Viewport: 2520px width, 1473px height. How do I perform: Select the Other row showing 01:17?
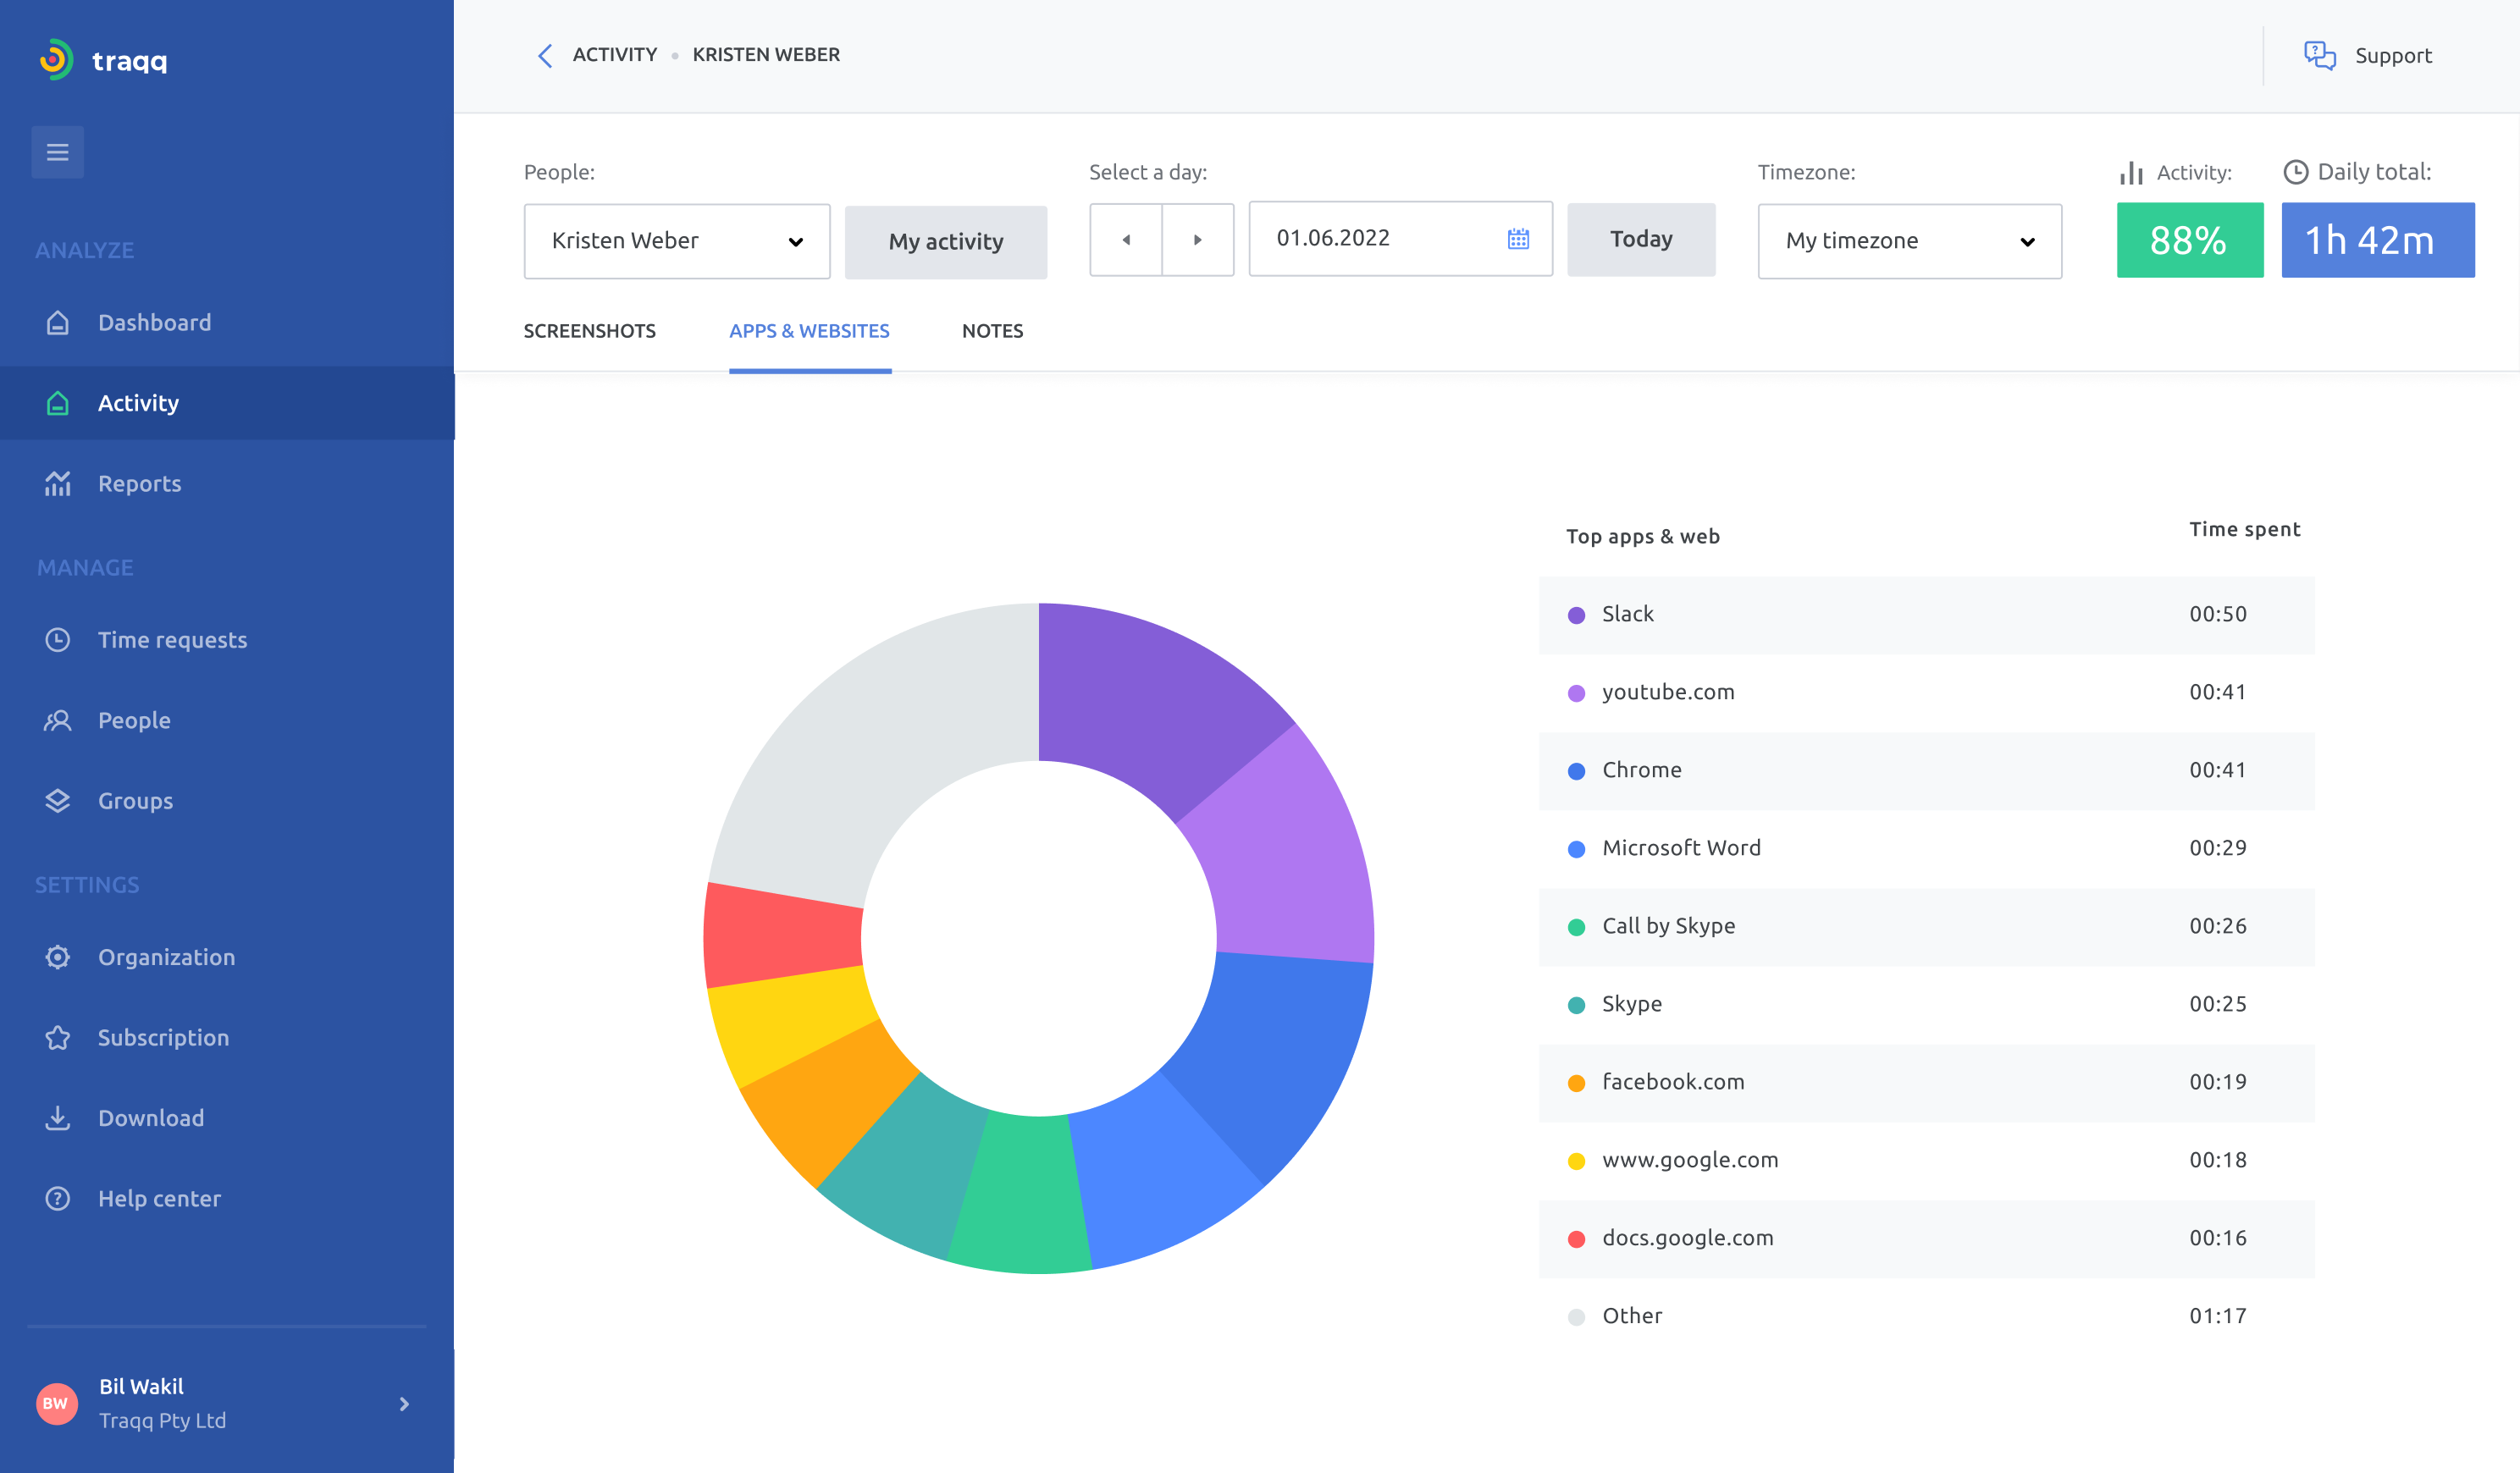click(1926, 1316)
